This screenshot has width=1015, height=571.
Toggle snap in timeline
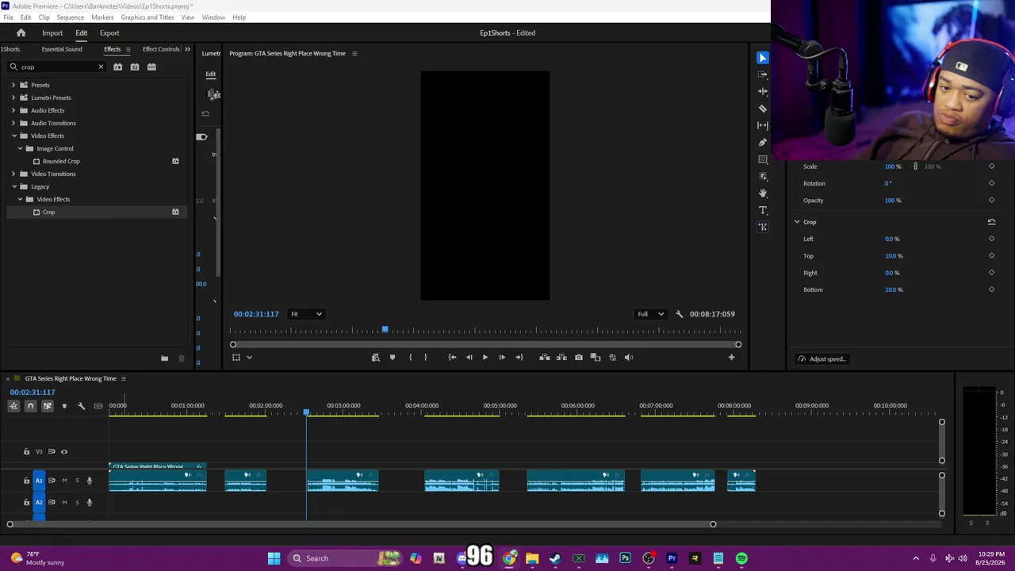(x=30, y=406)
